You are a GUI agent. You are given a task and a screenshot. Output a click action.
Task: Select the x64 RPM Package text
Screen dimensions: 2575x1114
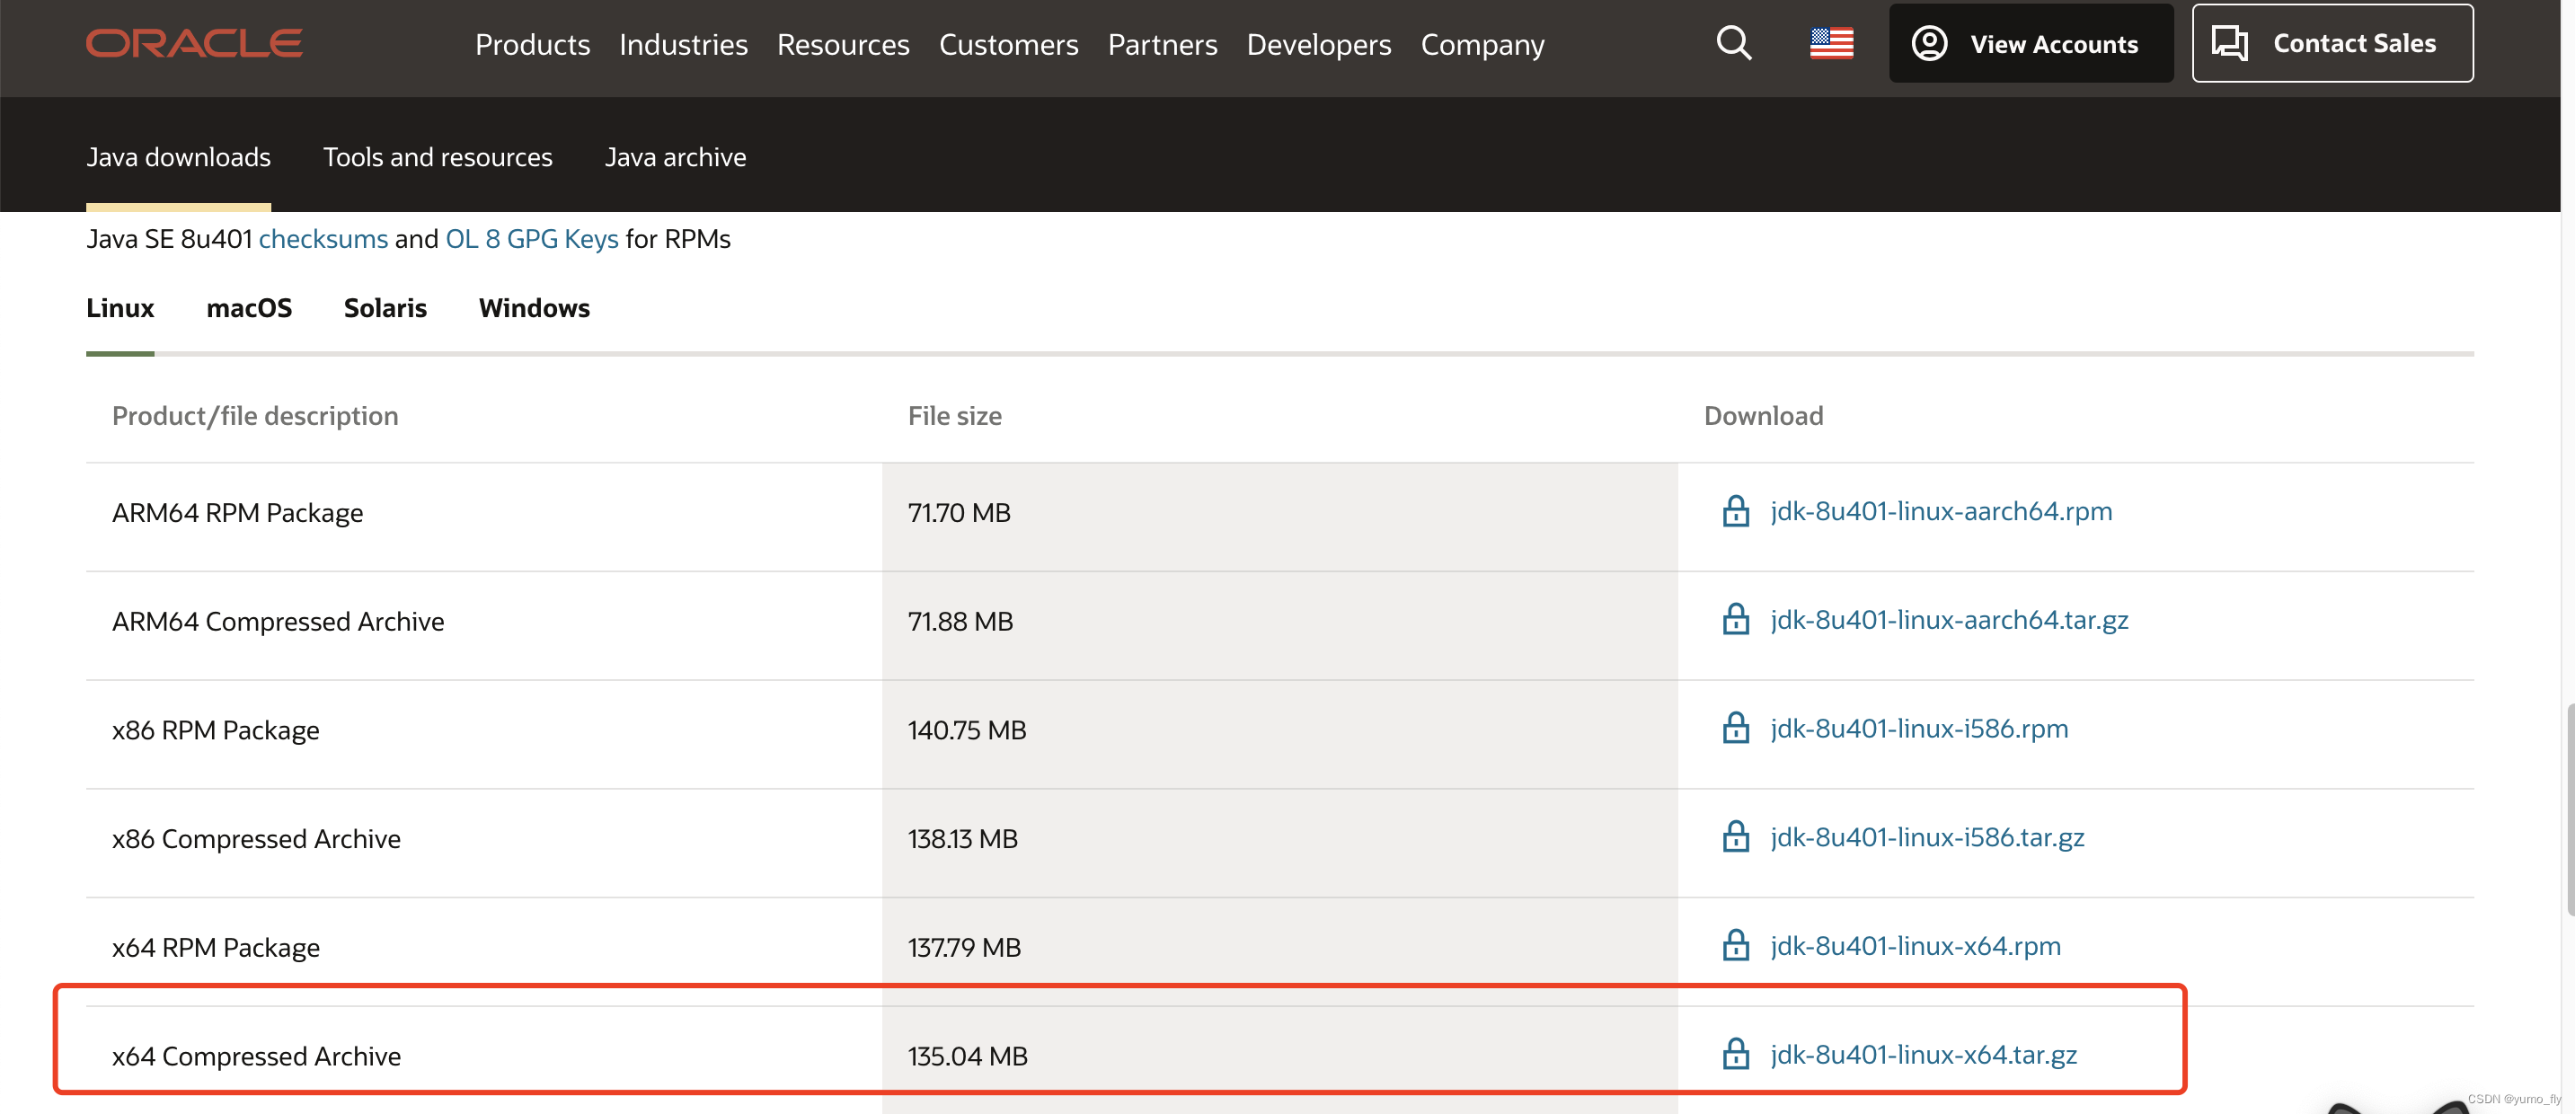(215, 948)
